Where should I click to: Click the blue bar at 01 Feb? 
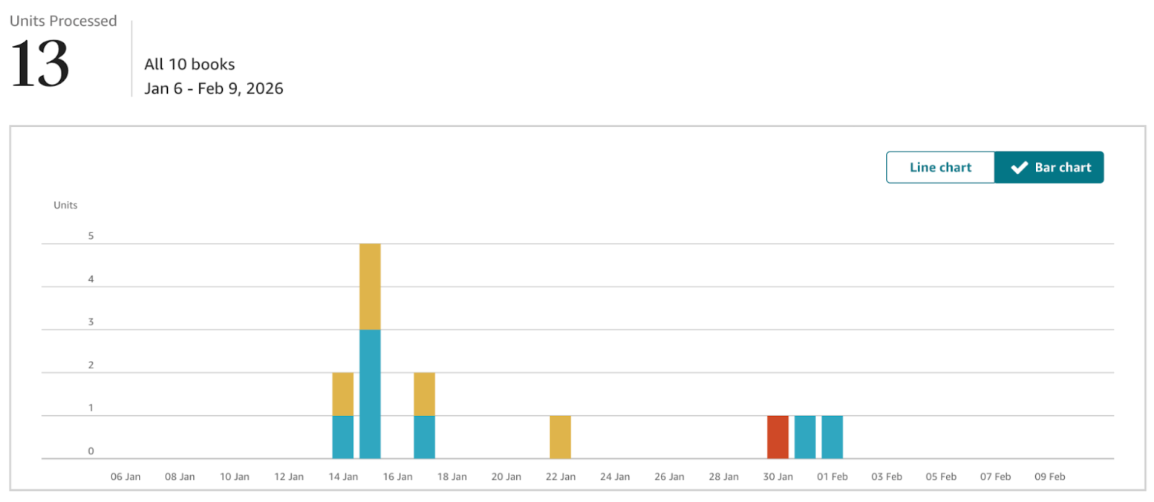(x=832, y=437)
